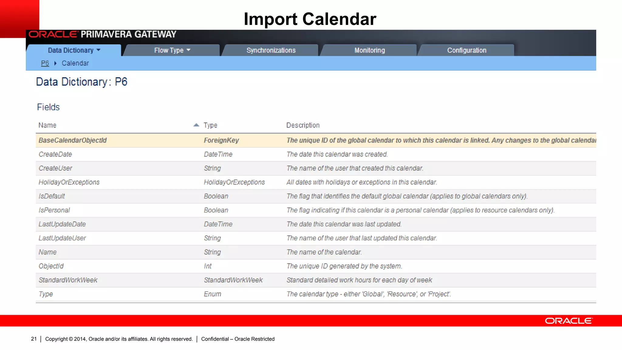
Task: Toggle the ascending sort arrow icon
Action: click(196, 125)
